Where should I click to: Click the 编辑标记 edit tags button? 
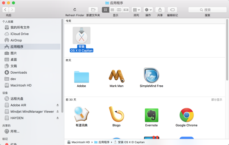[x=173, y=10]
